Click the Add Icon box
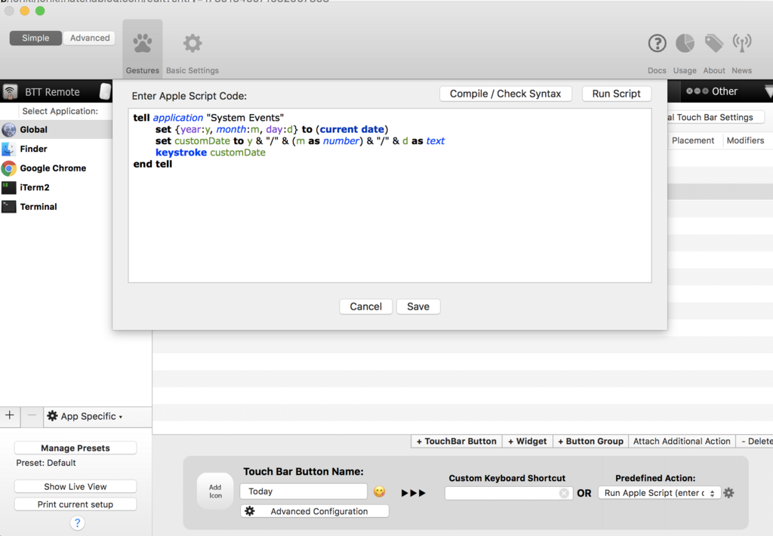 pos(215,491)
